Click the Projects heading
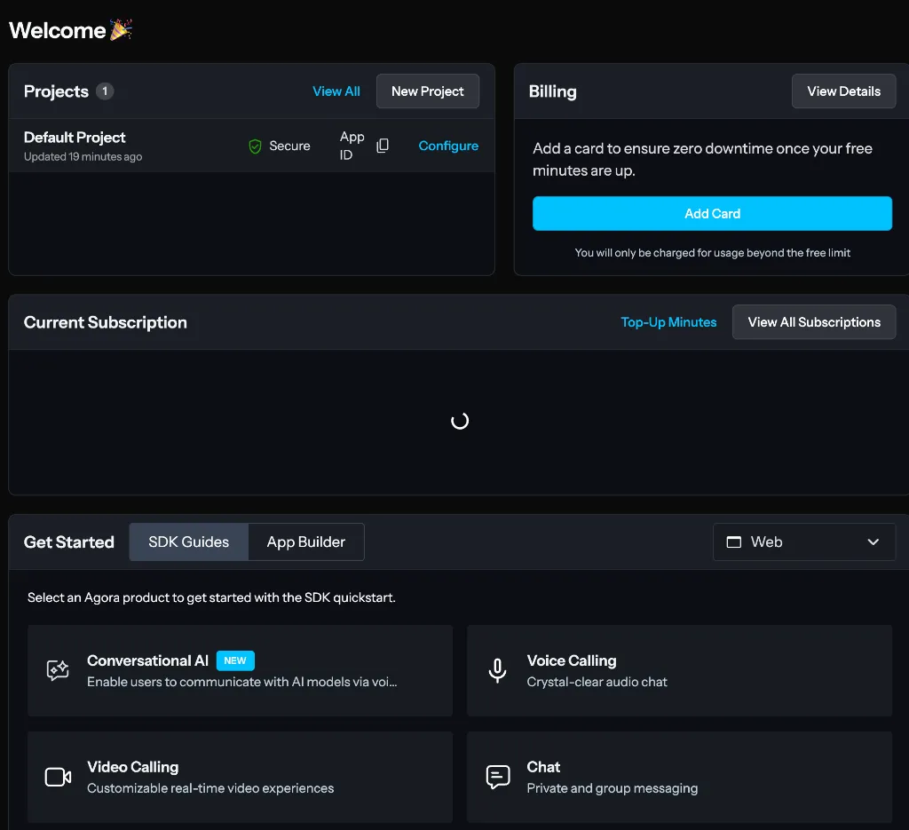The image size is (909, 830). [x=56, y=91]
